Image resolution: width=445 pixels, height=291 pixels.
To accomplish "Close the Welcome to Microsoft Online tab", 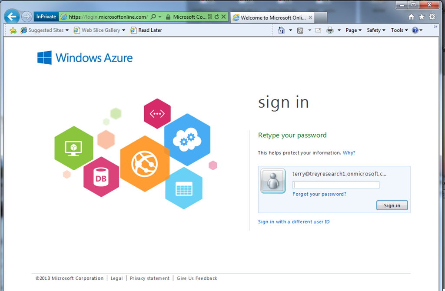I will tap(310, 17).
